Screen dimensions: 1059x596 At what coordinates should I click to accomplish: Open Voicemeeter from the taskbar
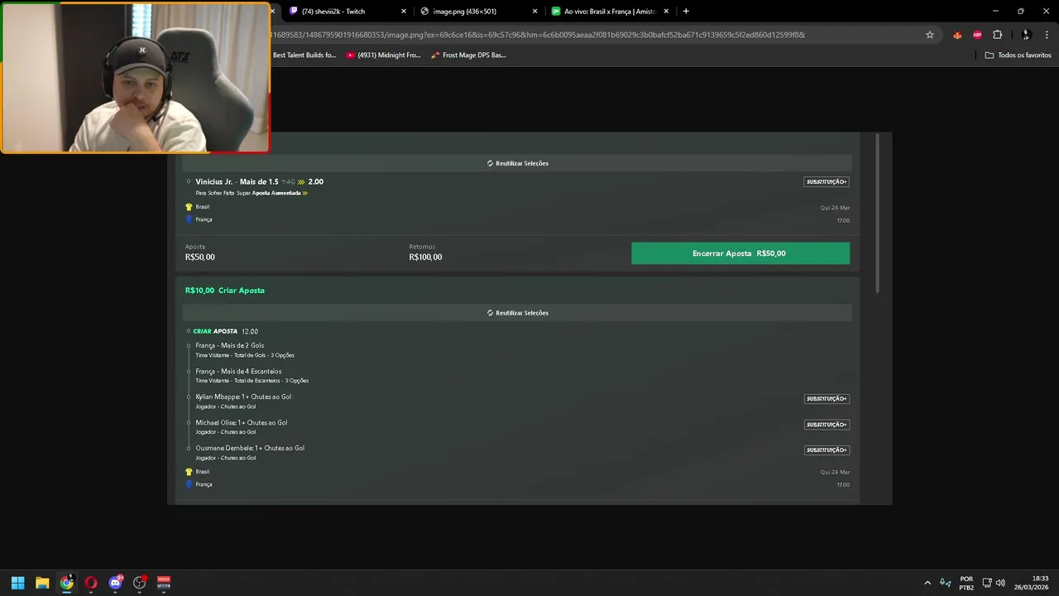(164, 583)
